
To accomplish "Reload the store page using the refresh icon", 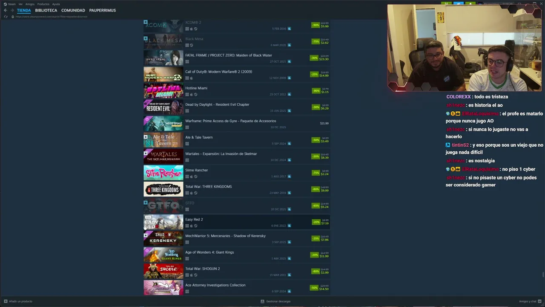I will [6, 17].
